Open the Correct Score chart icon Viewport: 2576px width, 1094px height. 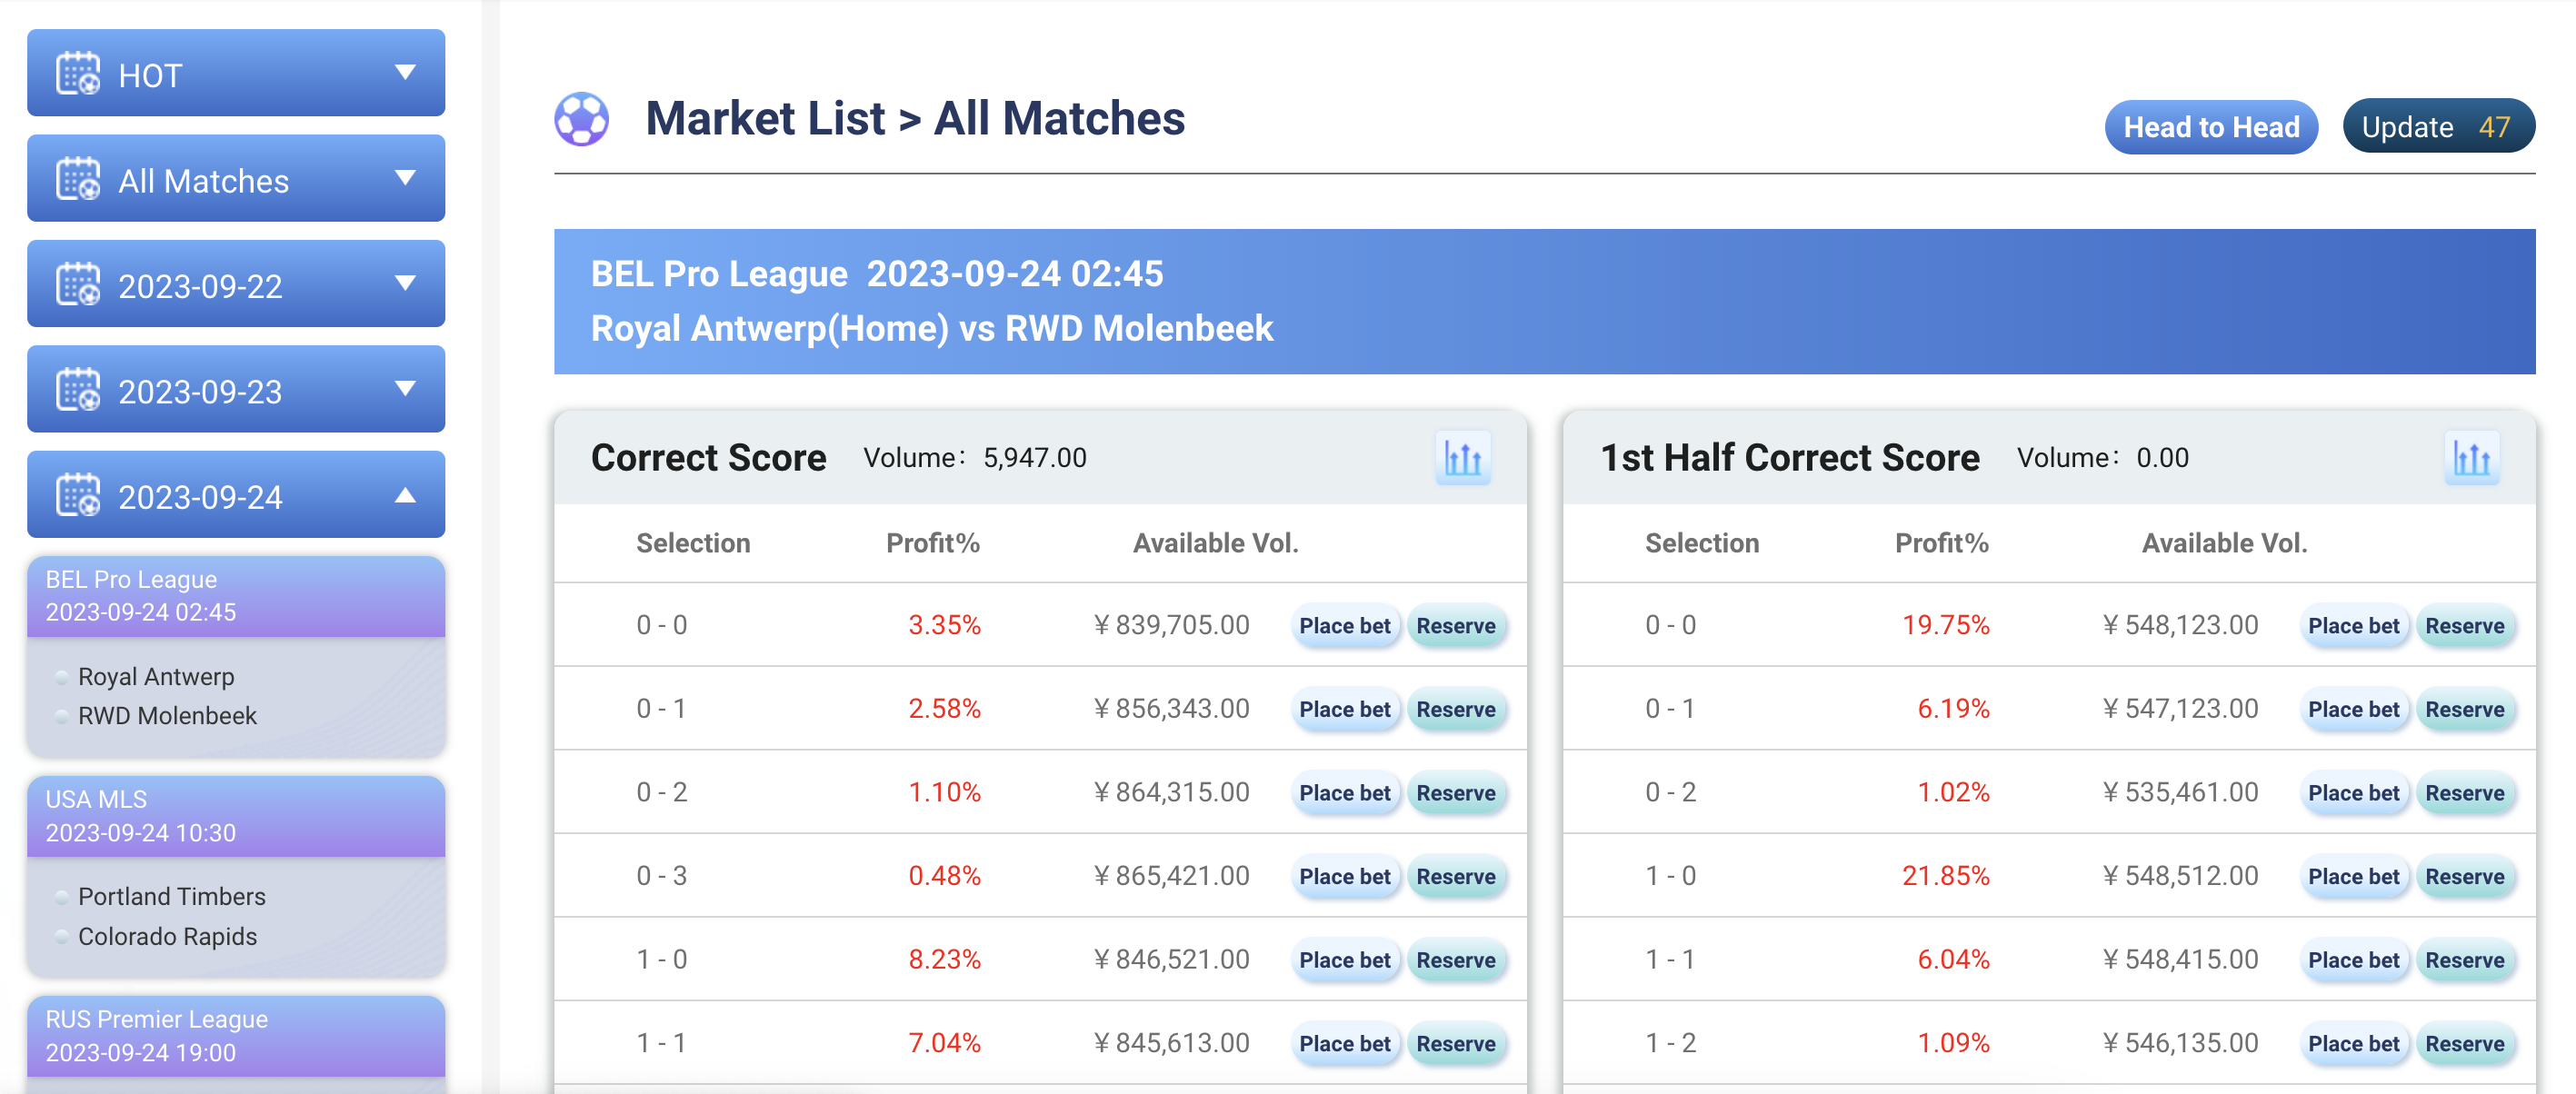point(1462,458)
